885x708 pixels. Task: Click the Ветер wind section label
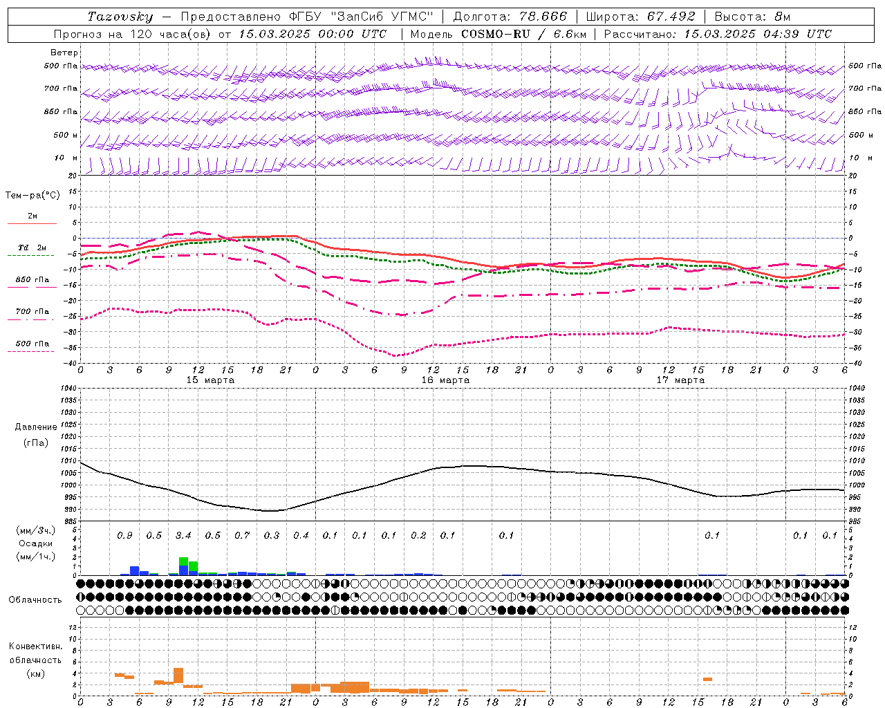coord(64,53)
